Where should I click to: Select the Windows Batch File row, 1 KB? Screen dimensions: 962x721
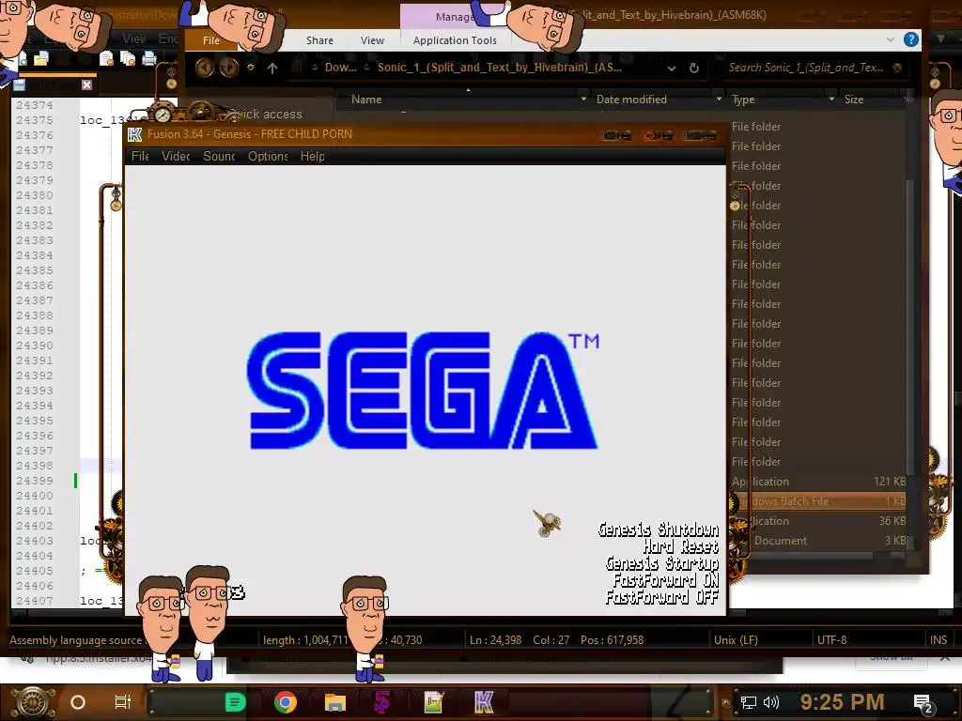(x=818, y=501)
